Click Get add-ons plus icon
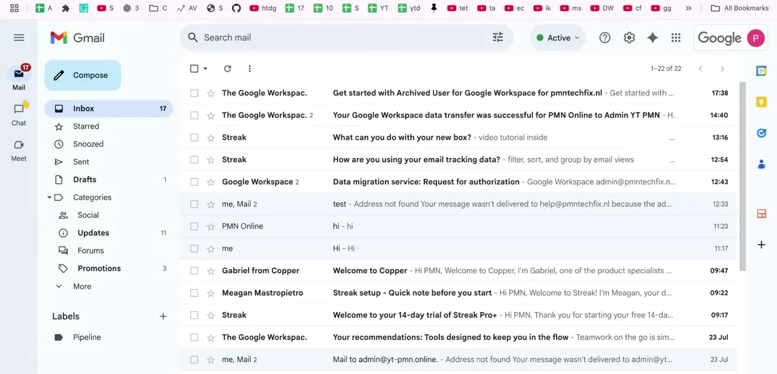The height and width of the screenshot is (374, 777). (x=761, y=245)
